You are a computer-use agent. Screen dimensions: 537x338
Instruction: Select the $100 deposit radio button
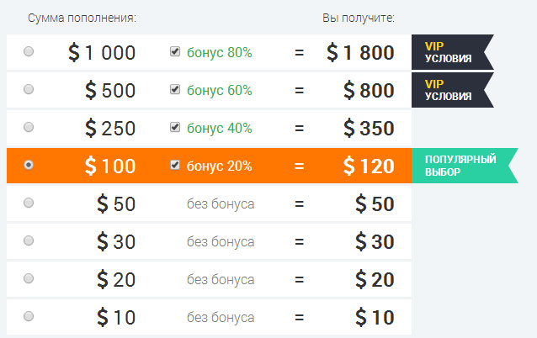[29, 166]
